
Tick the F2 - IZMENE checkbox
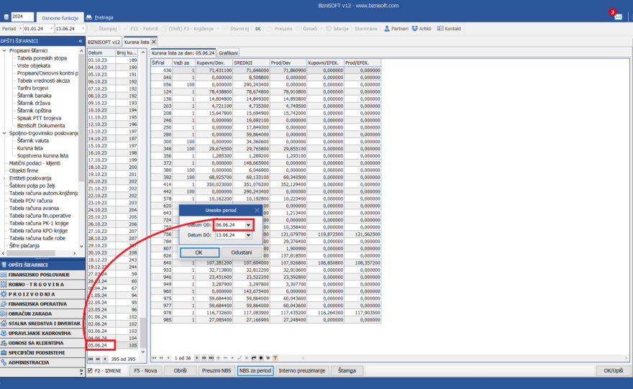(x=89, y=370)
